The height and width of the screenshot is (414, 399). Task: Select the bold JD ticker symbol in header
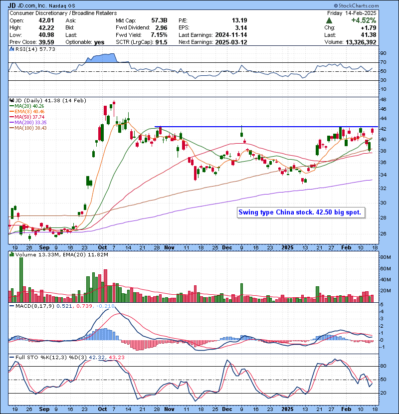click(11, 5)
